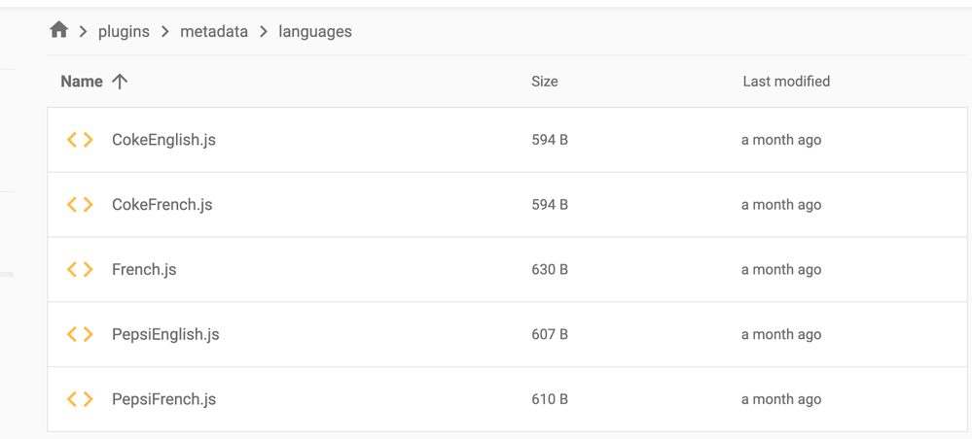The height and width of the screenshot is (439, 972).
Task: Sort files by Name column header
Action: pos(82,82)
